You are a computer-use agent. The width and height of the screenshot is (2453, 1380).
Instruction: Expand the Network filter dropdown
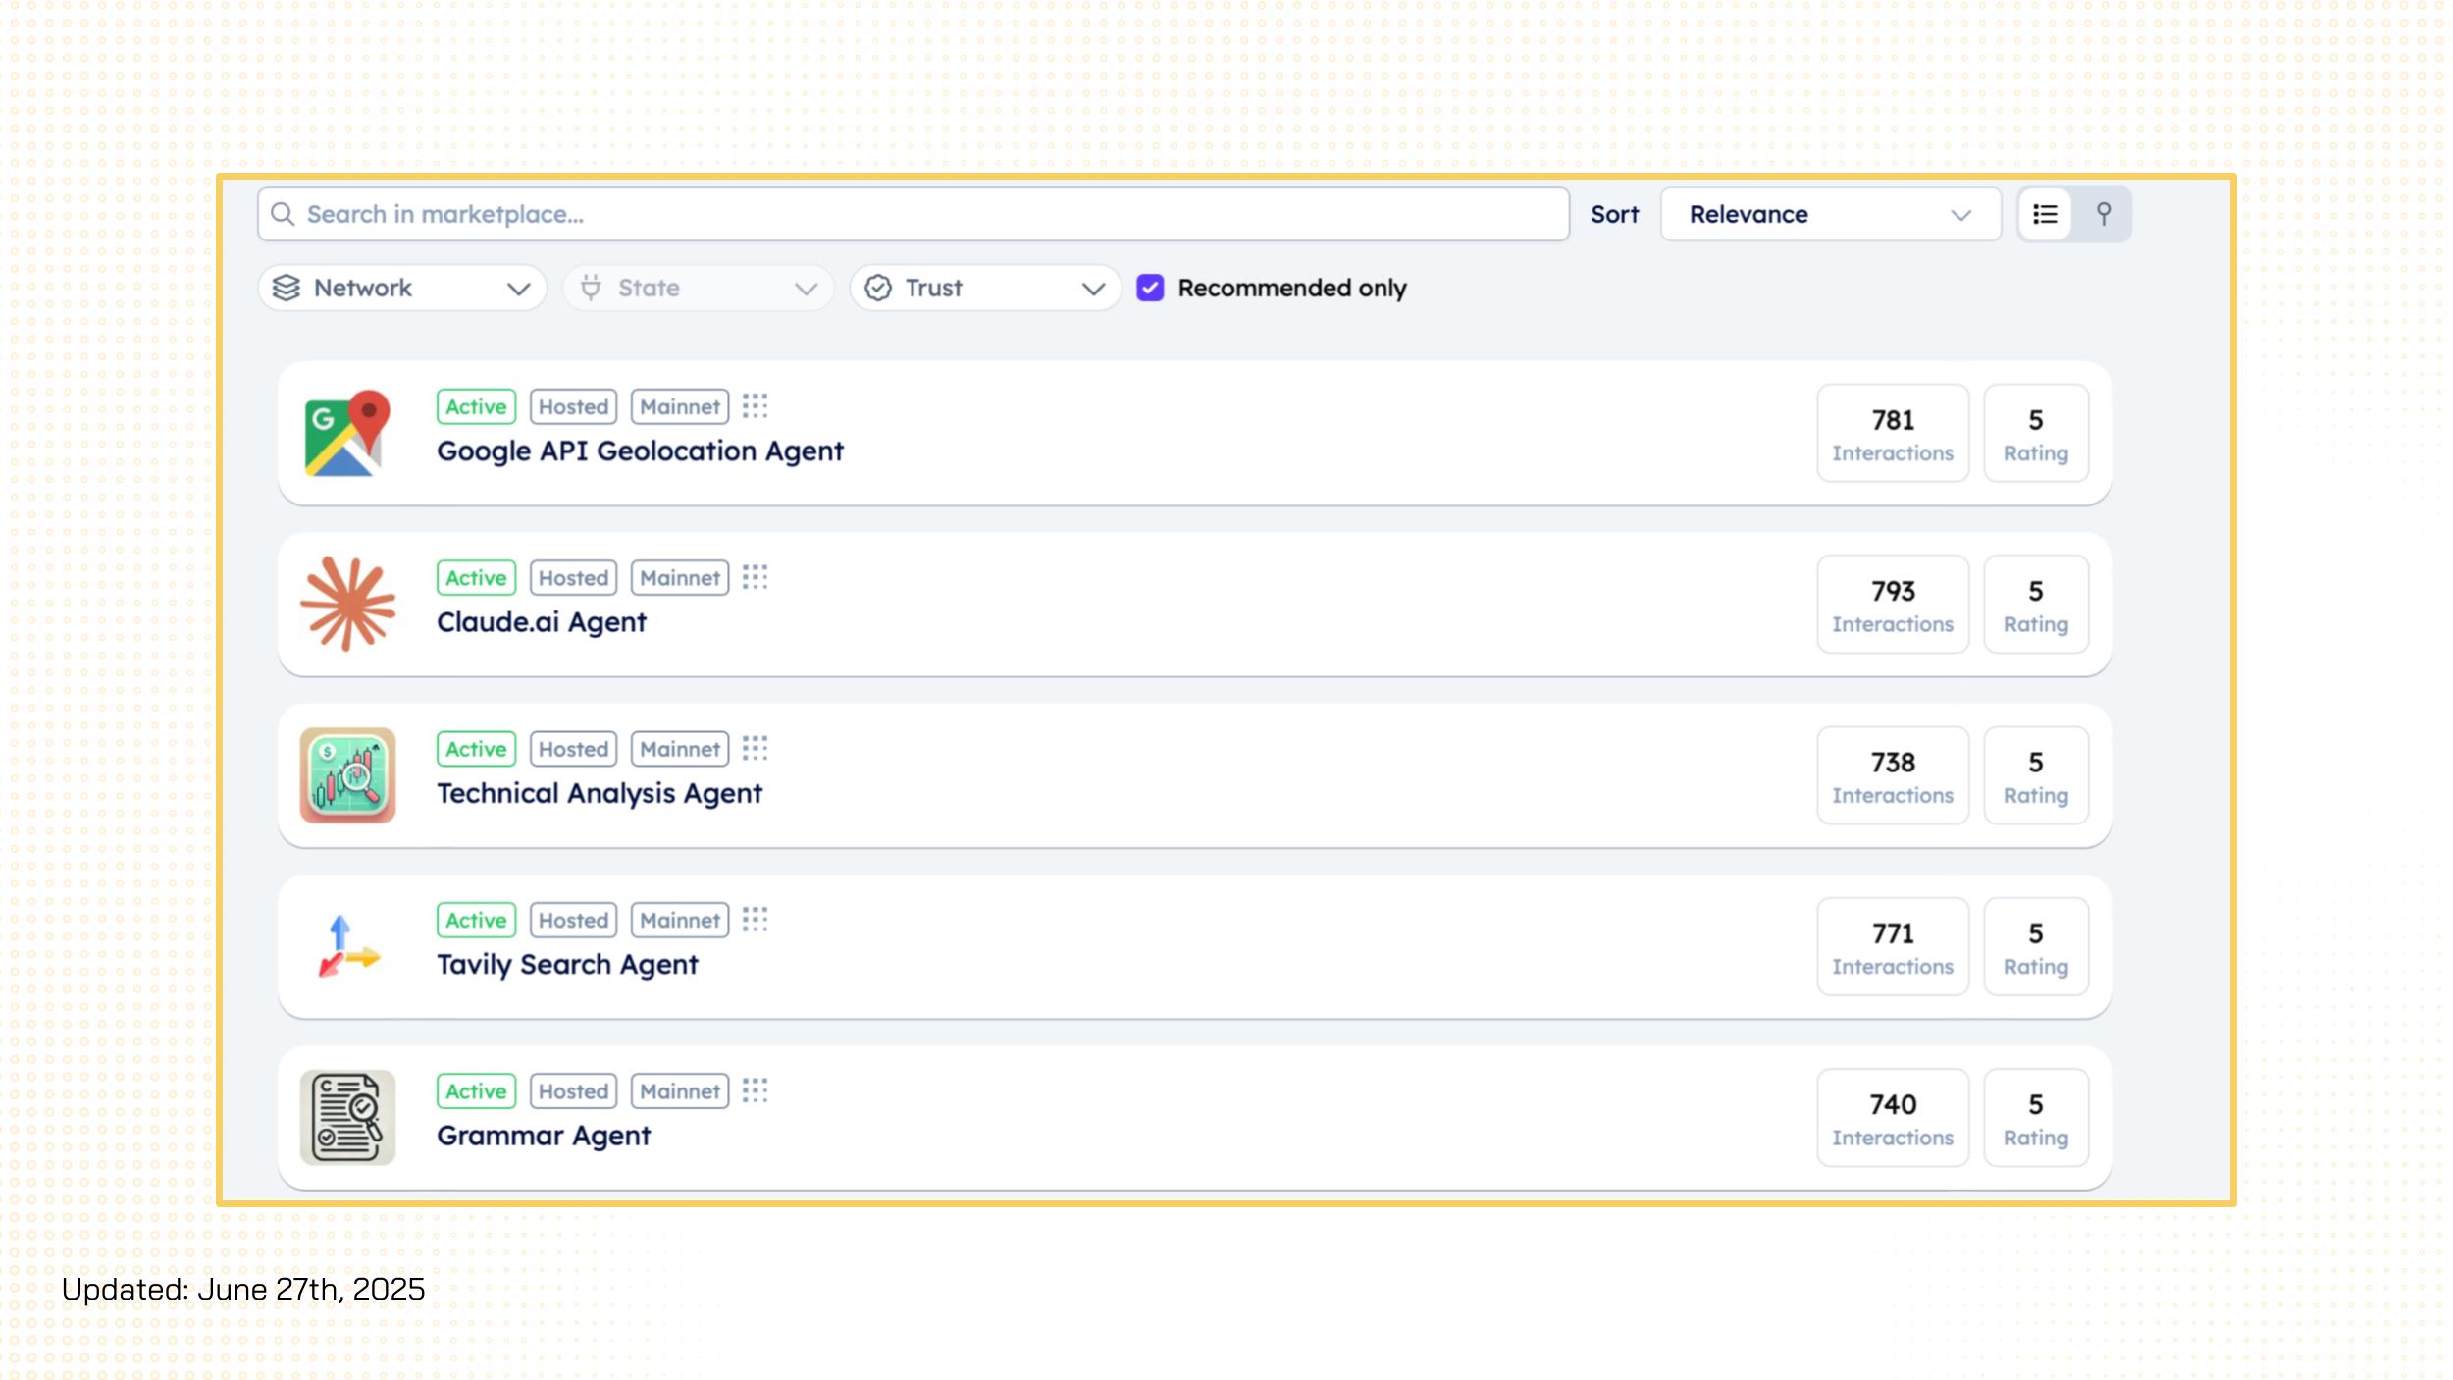[402, 288]
